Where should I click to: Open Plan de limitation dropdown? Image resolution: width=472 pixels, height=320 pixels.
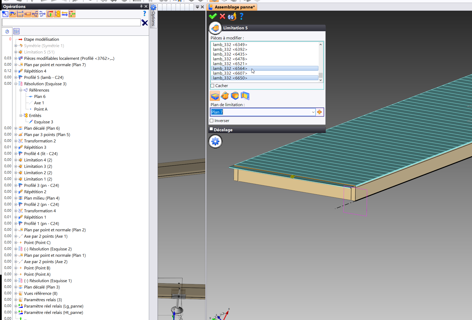tap(313, 112)
